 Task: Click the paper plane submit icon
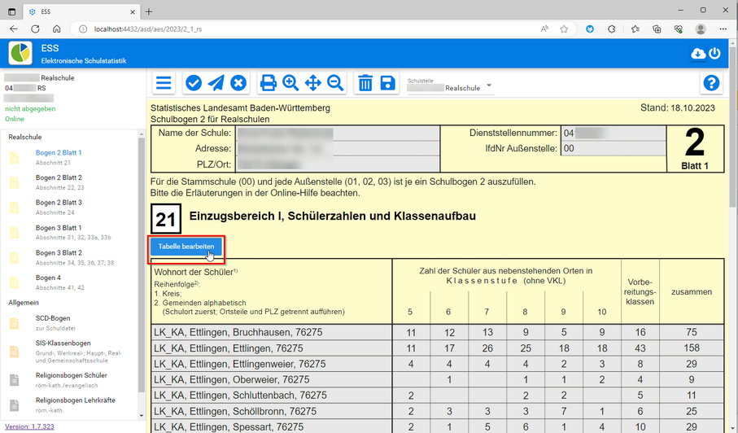(216, 83)
